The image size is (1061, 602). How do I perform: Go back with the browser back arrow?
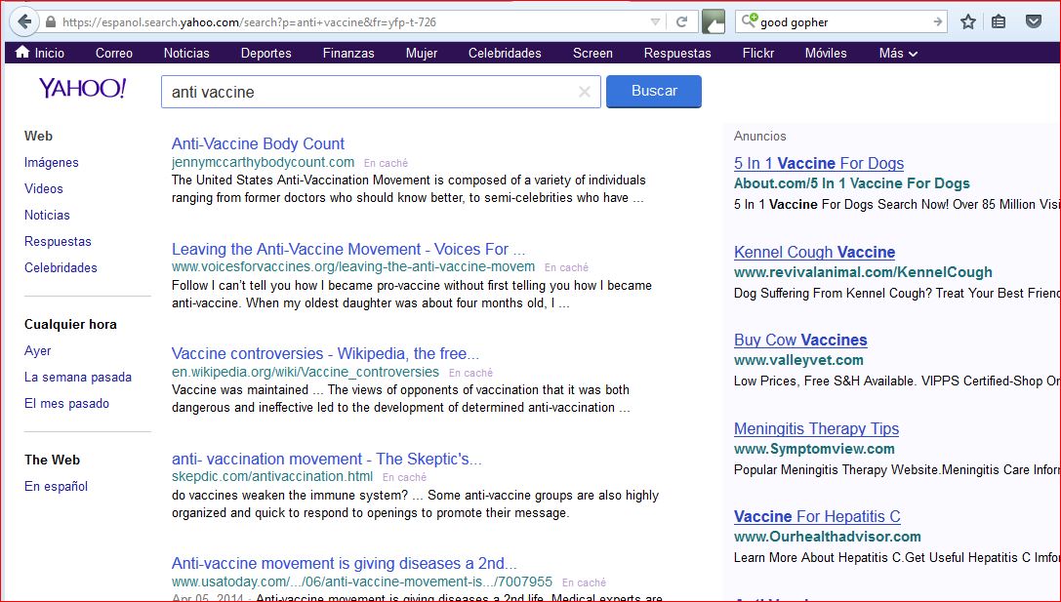pos(24,21)
